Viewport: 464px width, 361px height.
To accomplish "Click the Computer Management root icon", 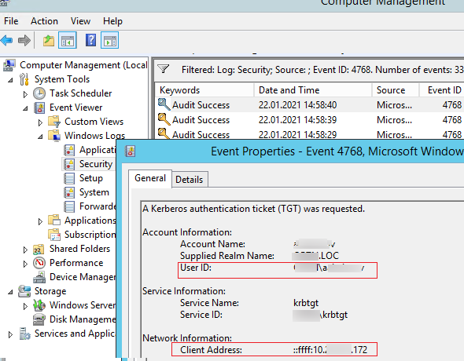I will [9, 65].
